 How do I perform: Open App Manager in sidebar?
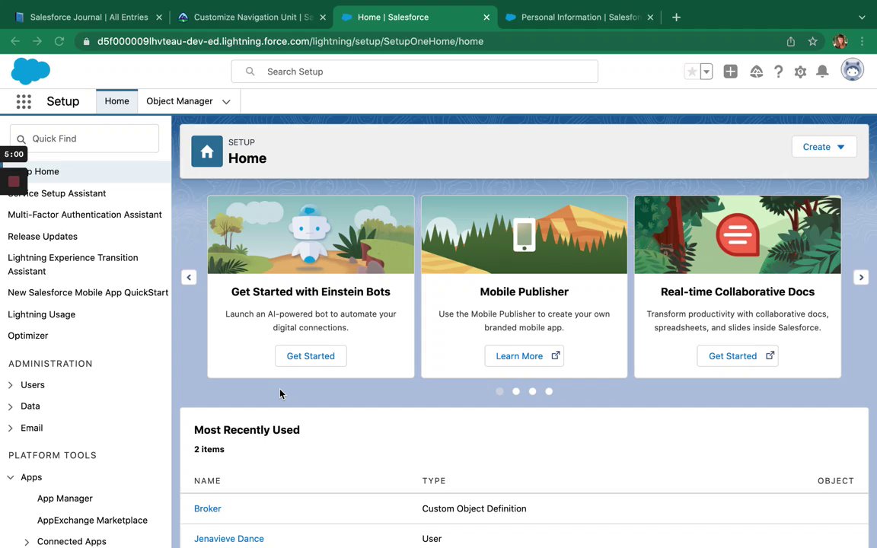(65, 499)
